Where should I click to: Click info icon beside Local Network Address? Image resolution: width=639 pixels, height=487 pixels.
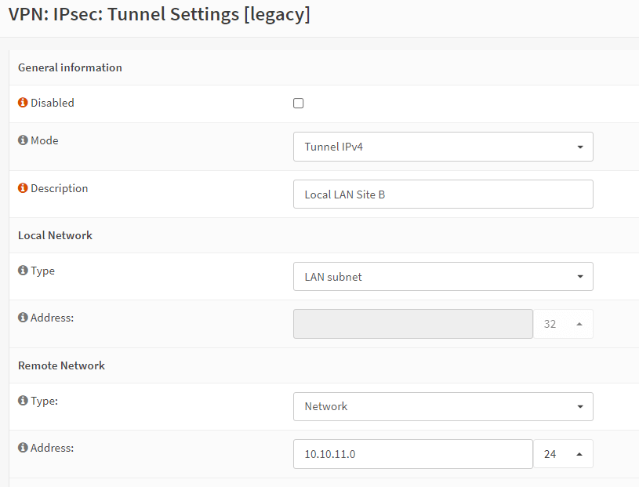(24, 318)
